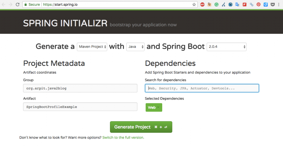This screenshot has height=146, width=283.
Task: Click the Search for dependencies box
Action: coord(202,88)
